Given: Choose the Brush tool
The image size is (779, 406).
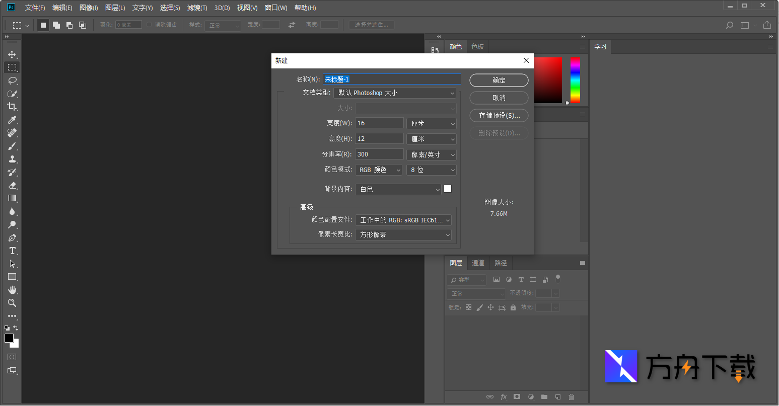Looking at the screenshot, I should tap(11, 146).
